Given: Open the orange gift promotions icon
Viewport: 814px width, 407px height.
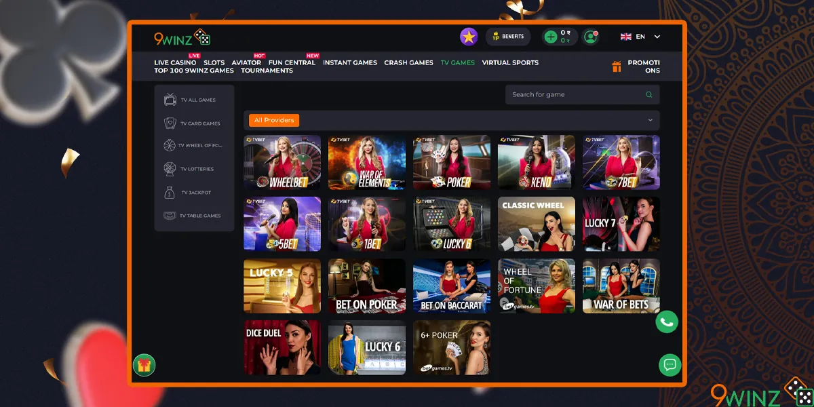Looking at the screenshot, I should pos(617,66).
